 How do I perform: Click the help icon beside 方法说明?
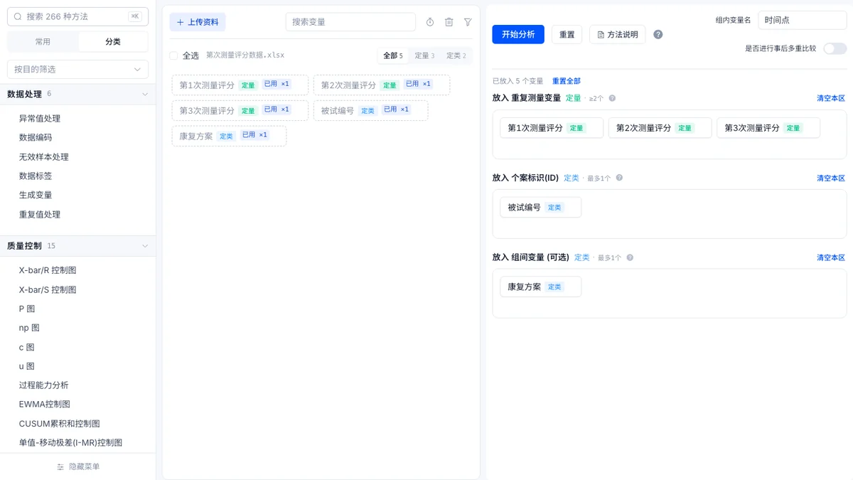click(x=658, y=34)
